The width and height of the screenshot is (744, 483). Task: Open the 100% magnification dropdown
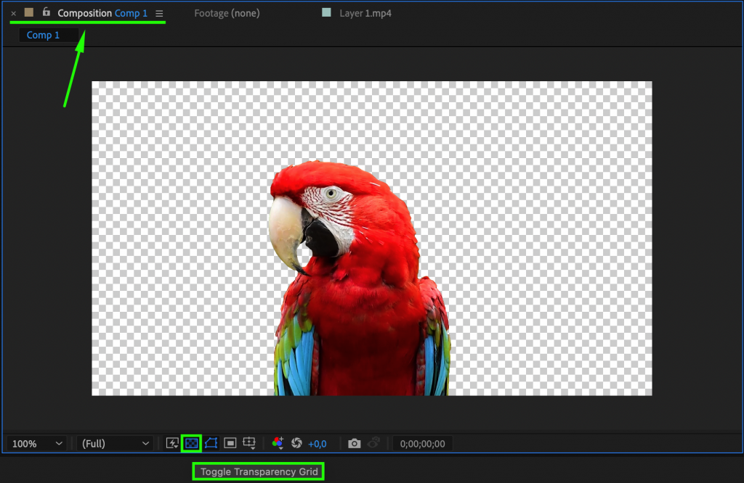coord(35,443)
